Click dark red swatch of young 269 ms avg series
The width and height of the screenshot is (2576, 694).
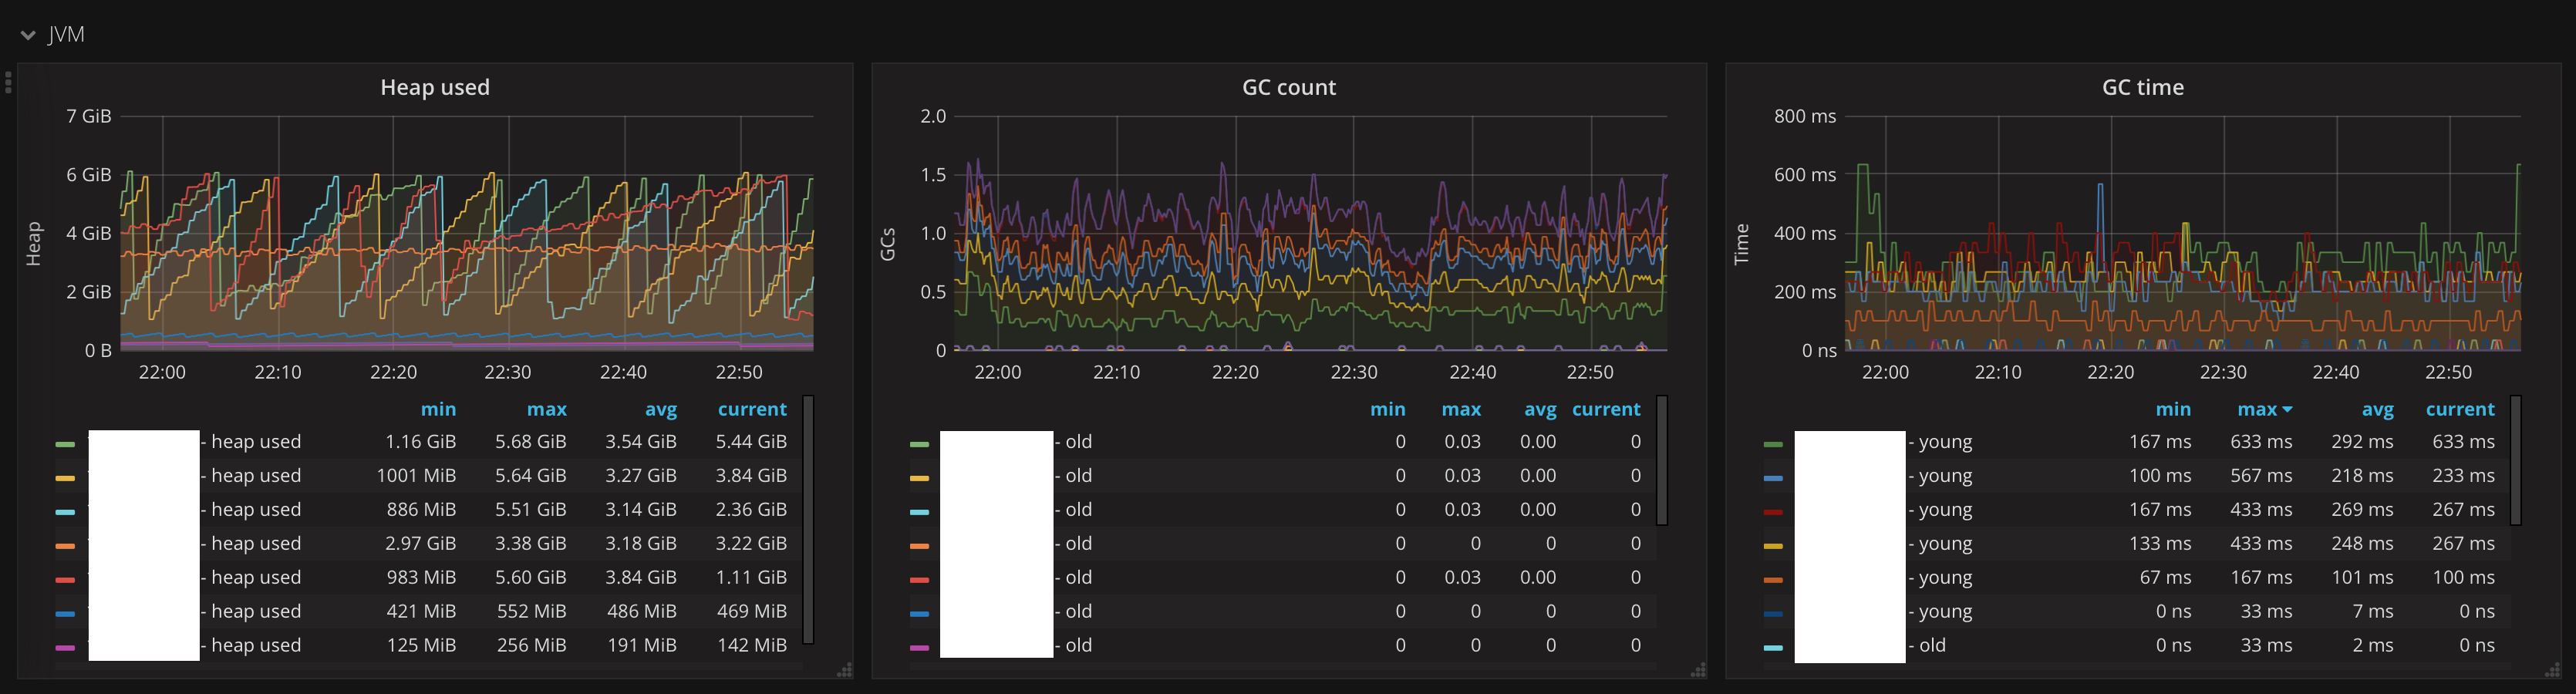pyautogui.click(x=1773, y=512)
